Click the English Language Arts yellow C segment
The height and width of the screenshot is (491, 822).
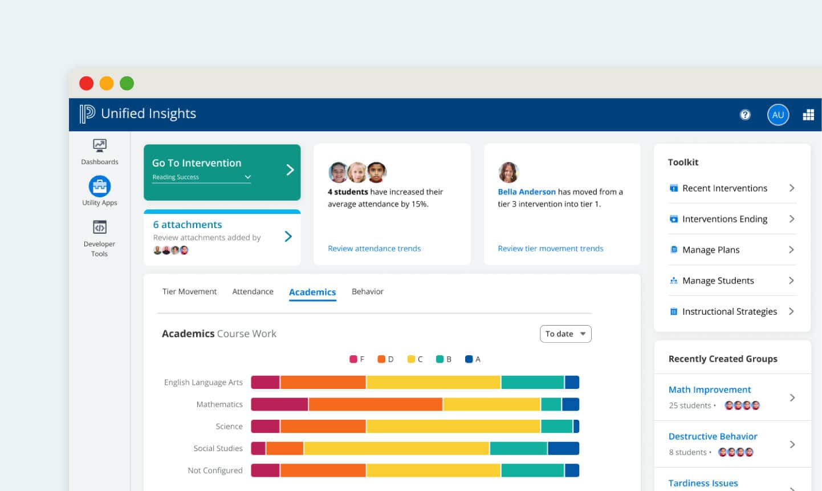click(x=433, y=382)
